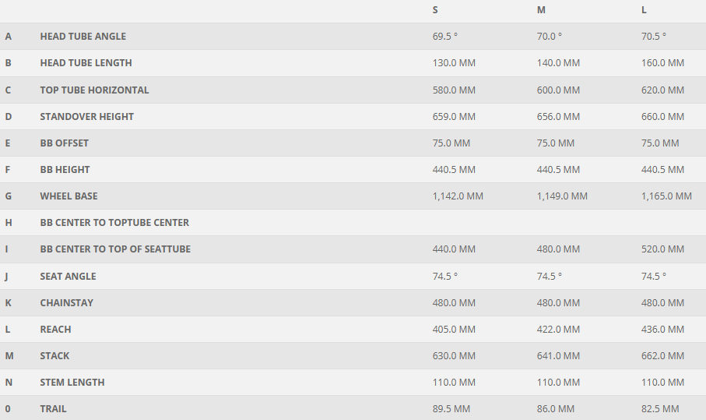Click the 1,165.0 MM wheel base value
Screen dimensions: 706x420
666,196
